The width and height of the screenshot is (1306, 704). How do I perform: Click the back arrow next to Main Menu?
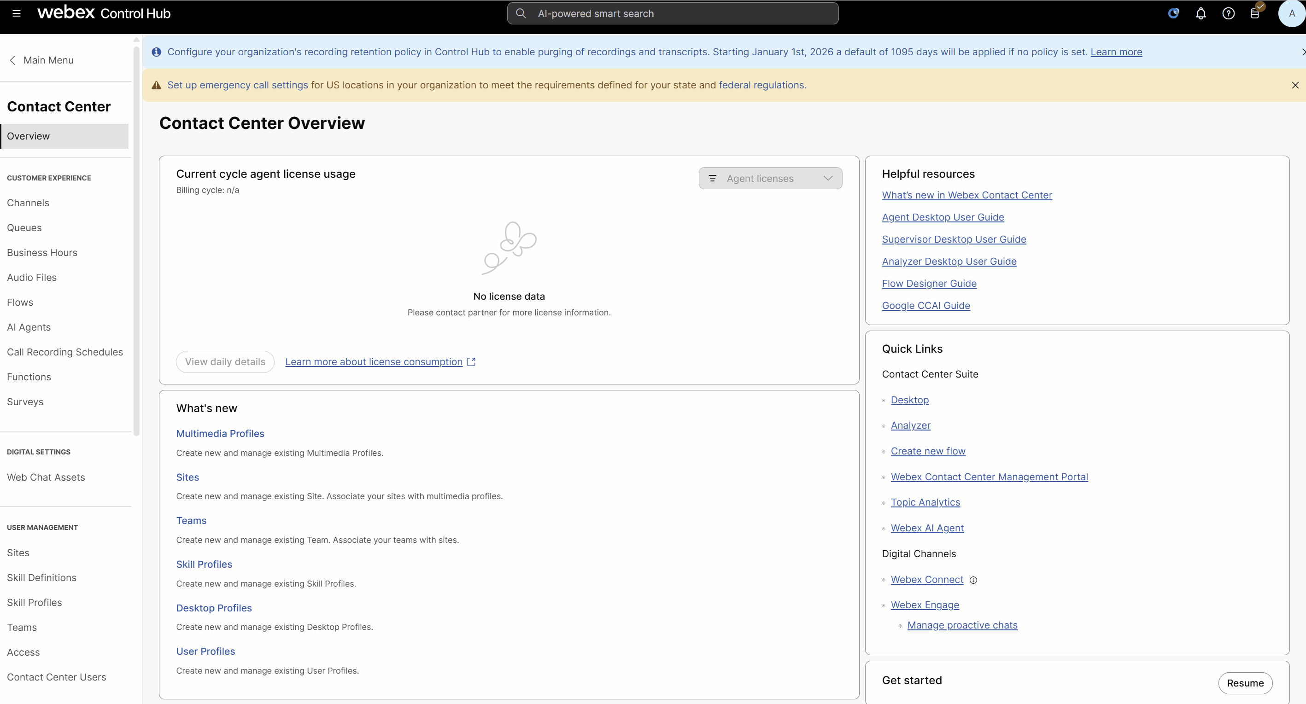pos(13,60)
